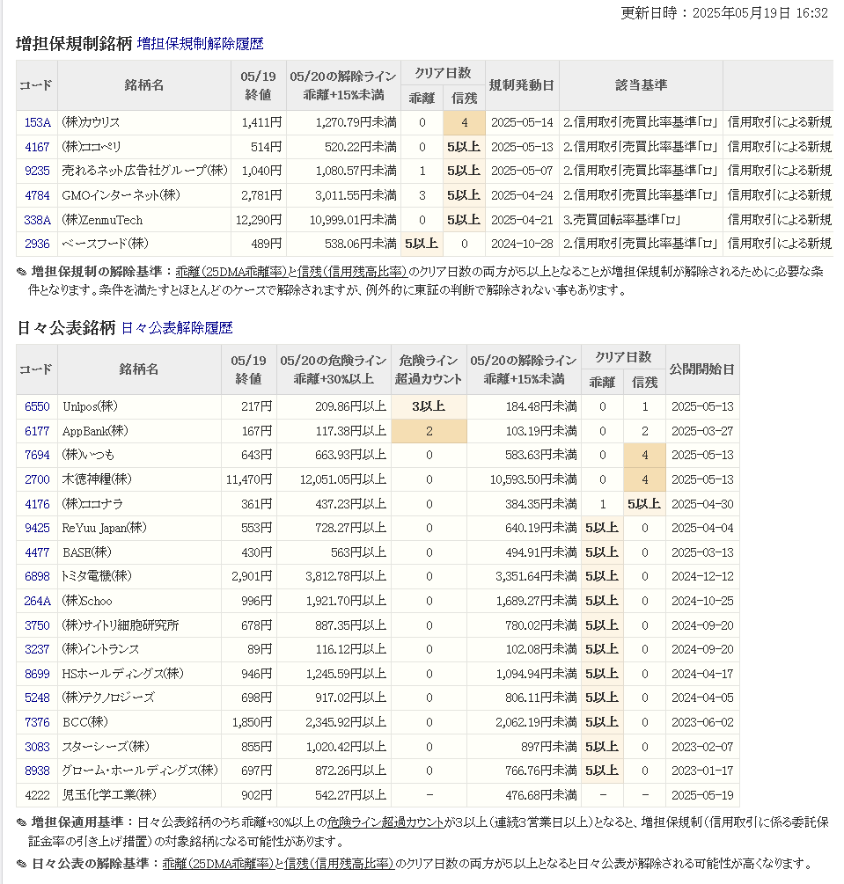Click the stock name AppBank(株)
844x884 pixels.
[x=95, y=431]
